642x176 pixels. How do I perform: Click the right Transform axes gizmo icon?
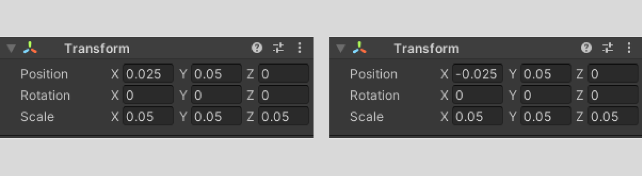[360, 48]
